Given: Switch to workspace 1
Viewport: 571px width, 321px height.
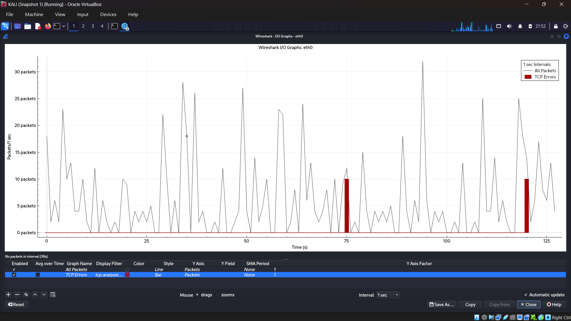Looking at the screenshot, I should [74, 26].
